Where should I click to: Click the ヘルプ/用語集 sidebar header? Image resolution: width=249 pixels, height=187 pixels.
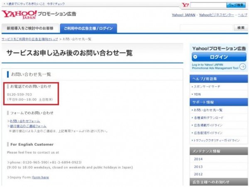coord(219,79)
